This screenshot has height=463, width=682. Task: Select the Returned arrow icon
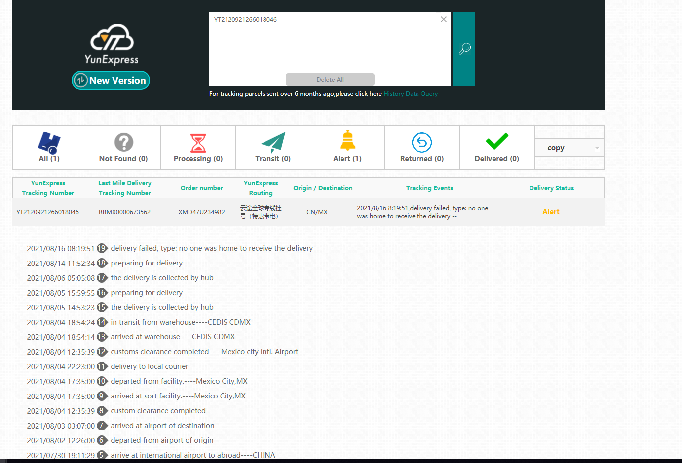pos(422,142)
